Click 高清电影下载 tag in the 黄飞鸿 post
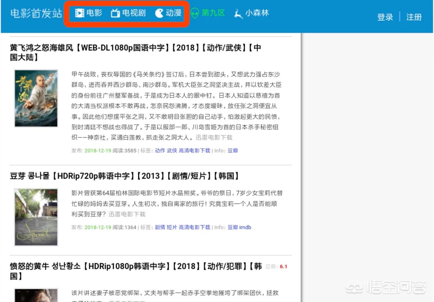This screenshot has width=434, height=302. [194, 151]
